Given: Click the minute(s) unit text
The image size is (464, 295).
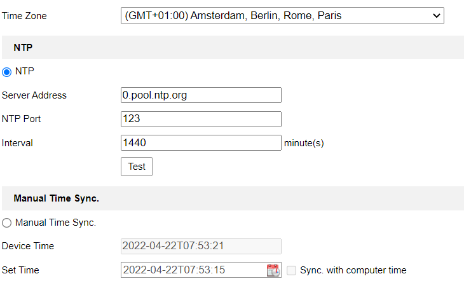Looking at the screenshot, I should (x=304, y=143).
